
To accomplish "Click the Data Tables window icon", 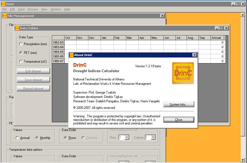I will [x=17, y=28].
